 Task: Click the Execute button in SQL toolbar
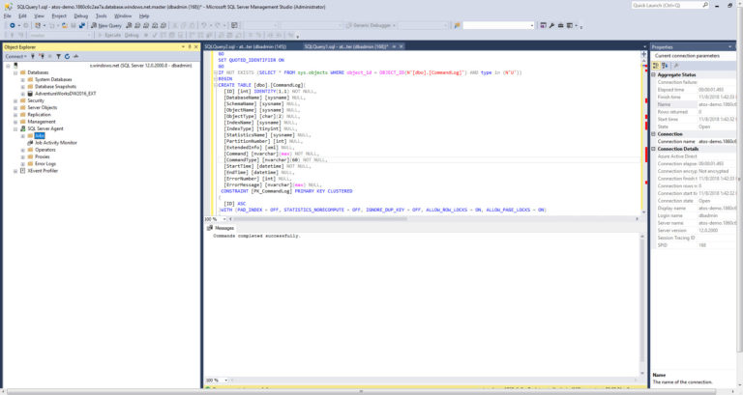coord(109,35)
